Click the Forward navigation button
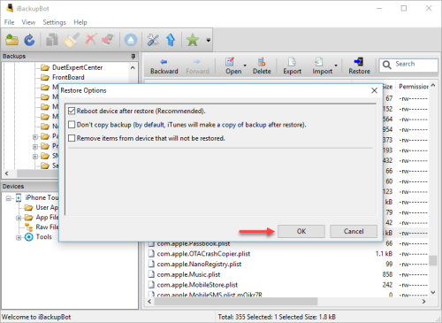The width and height of the screenshot is (442, 323). pyautogui.click(x=197, y=66)
